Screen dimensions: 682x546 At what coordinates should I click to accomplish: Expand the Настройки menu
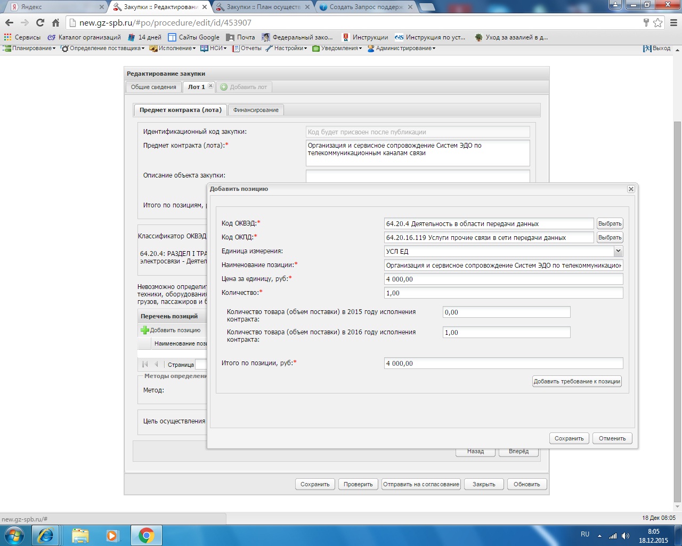287,48
